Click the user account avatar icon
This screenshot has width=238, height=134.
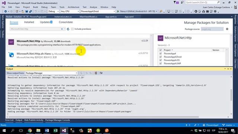point(235,7)
